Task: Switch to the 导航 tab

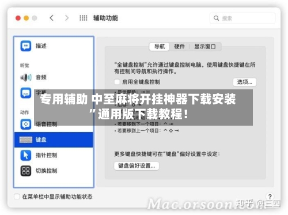Action: (160, 47)
